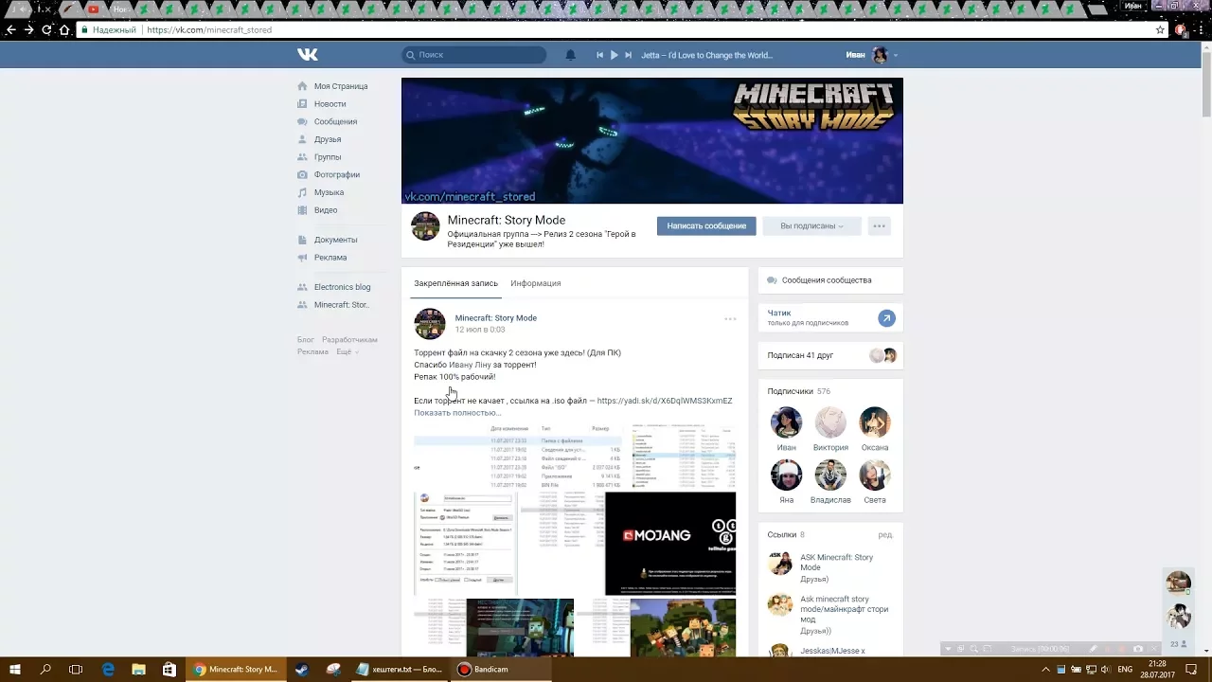Open the yadi.sk download link
Screen dimensions: 1212x682
[665, 401]
